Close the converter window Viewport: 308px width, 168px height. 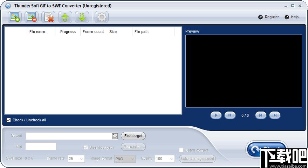(300, 6)
